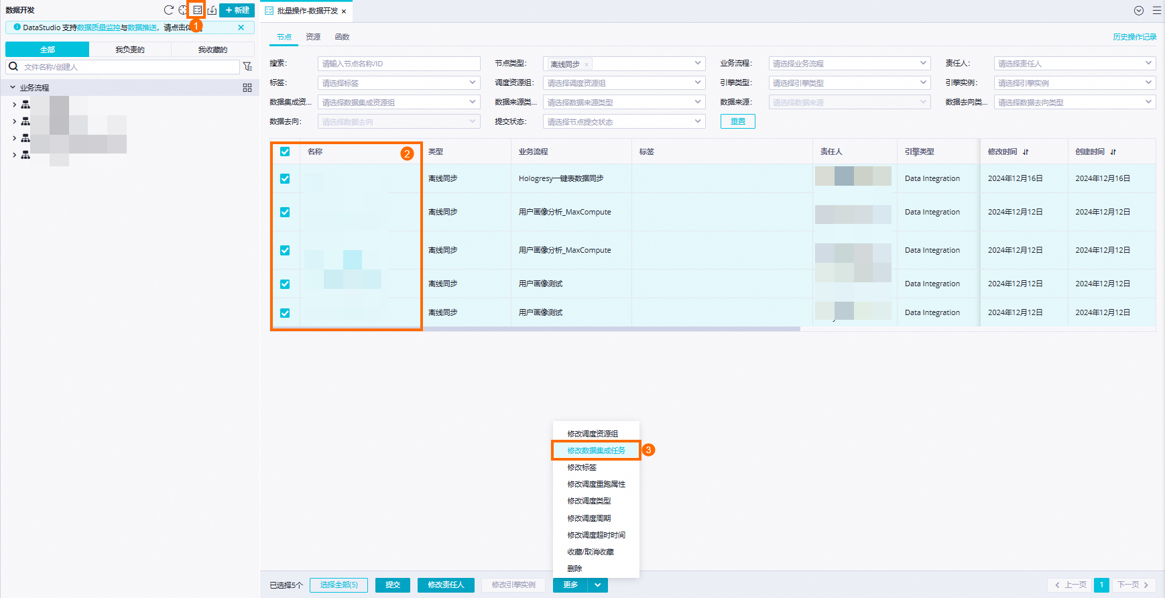Close the DataStudio notification banner
The height and width of the screenshot is (598, 1165).
pyautogui.click(x=241, y=27)
